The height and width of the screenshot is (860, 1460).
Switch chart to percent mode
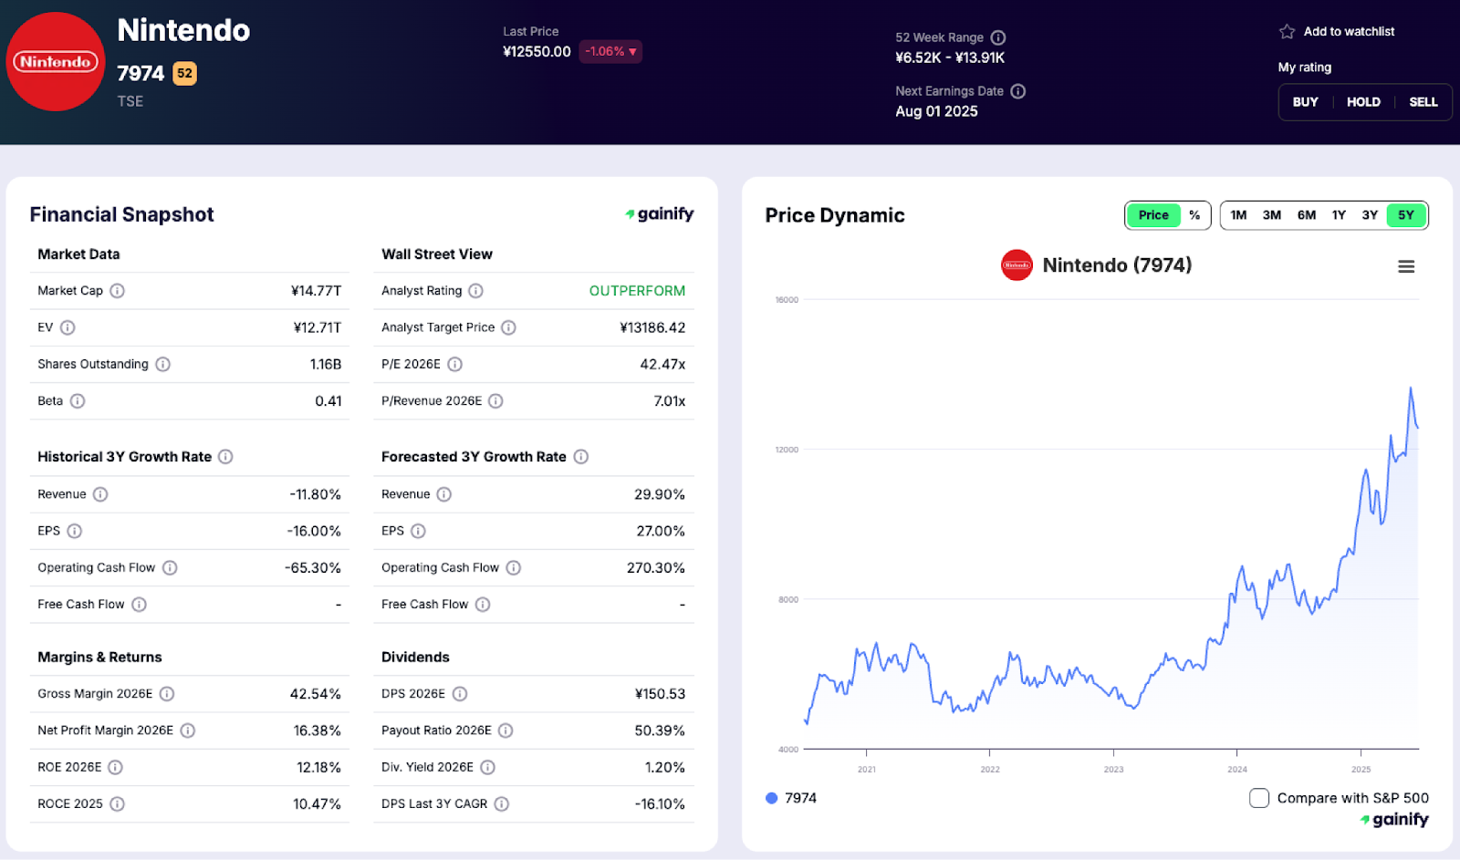pos(1194,215)
